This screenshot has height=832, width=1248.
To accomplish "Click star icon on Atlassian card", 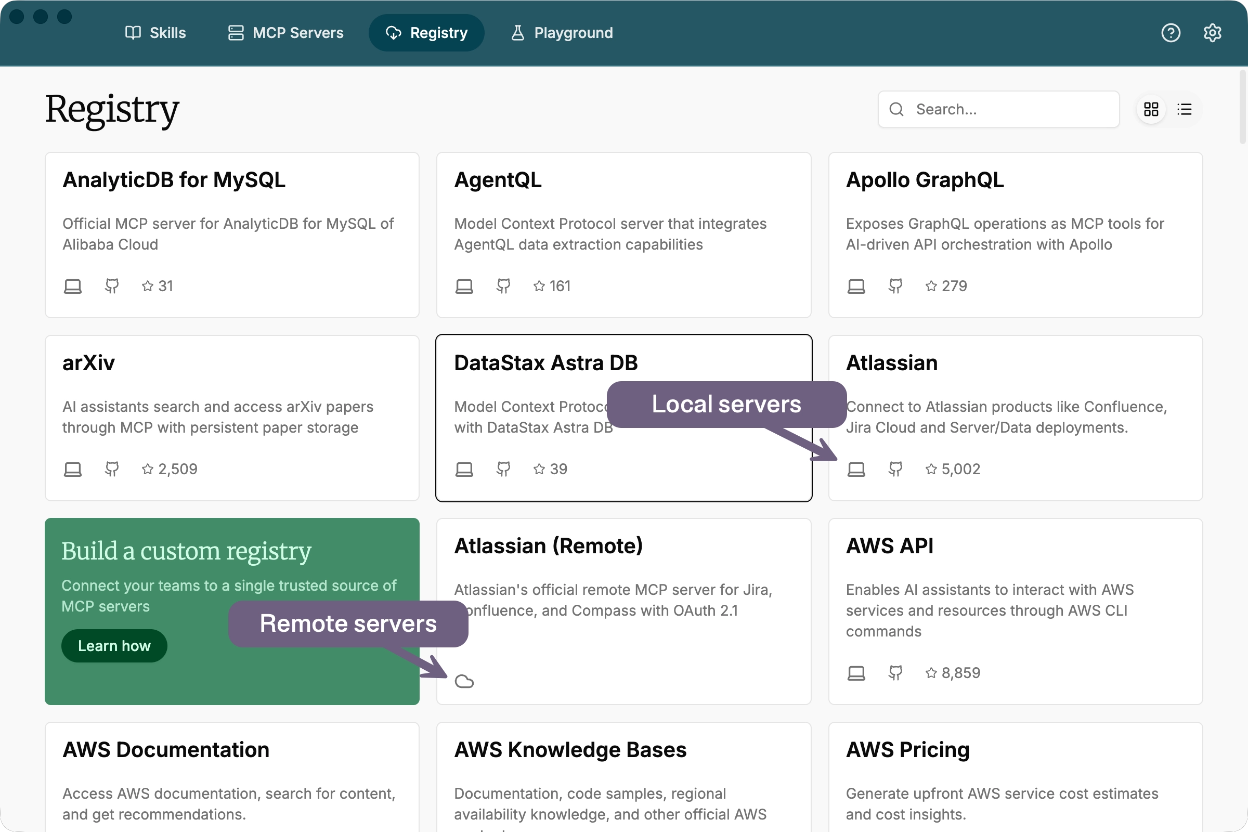I will pos(931,470).
